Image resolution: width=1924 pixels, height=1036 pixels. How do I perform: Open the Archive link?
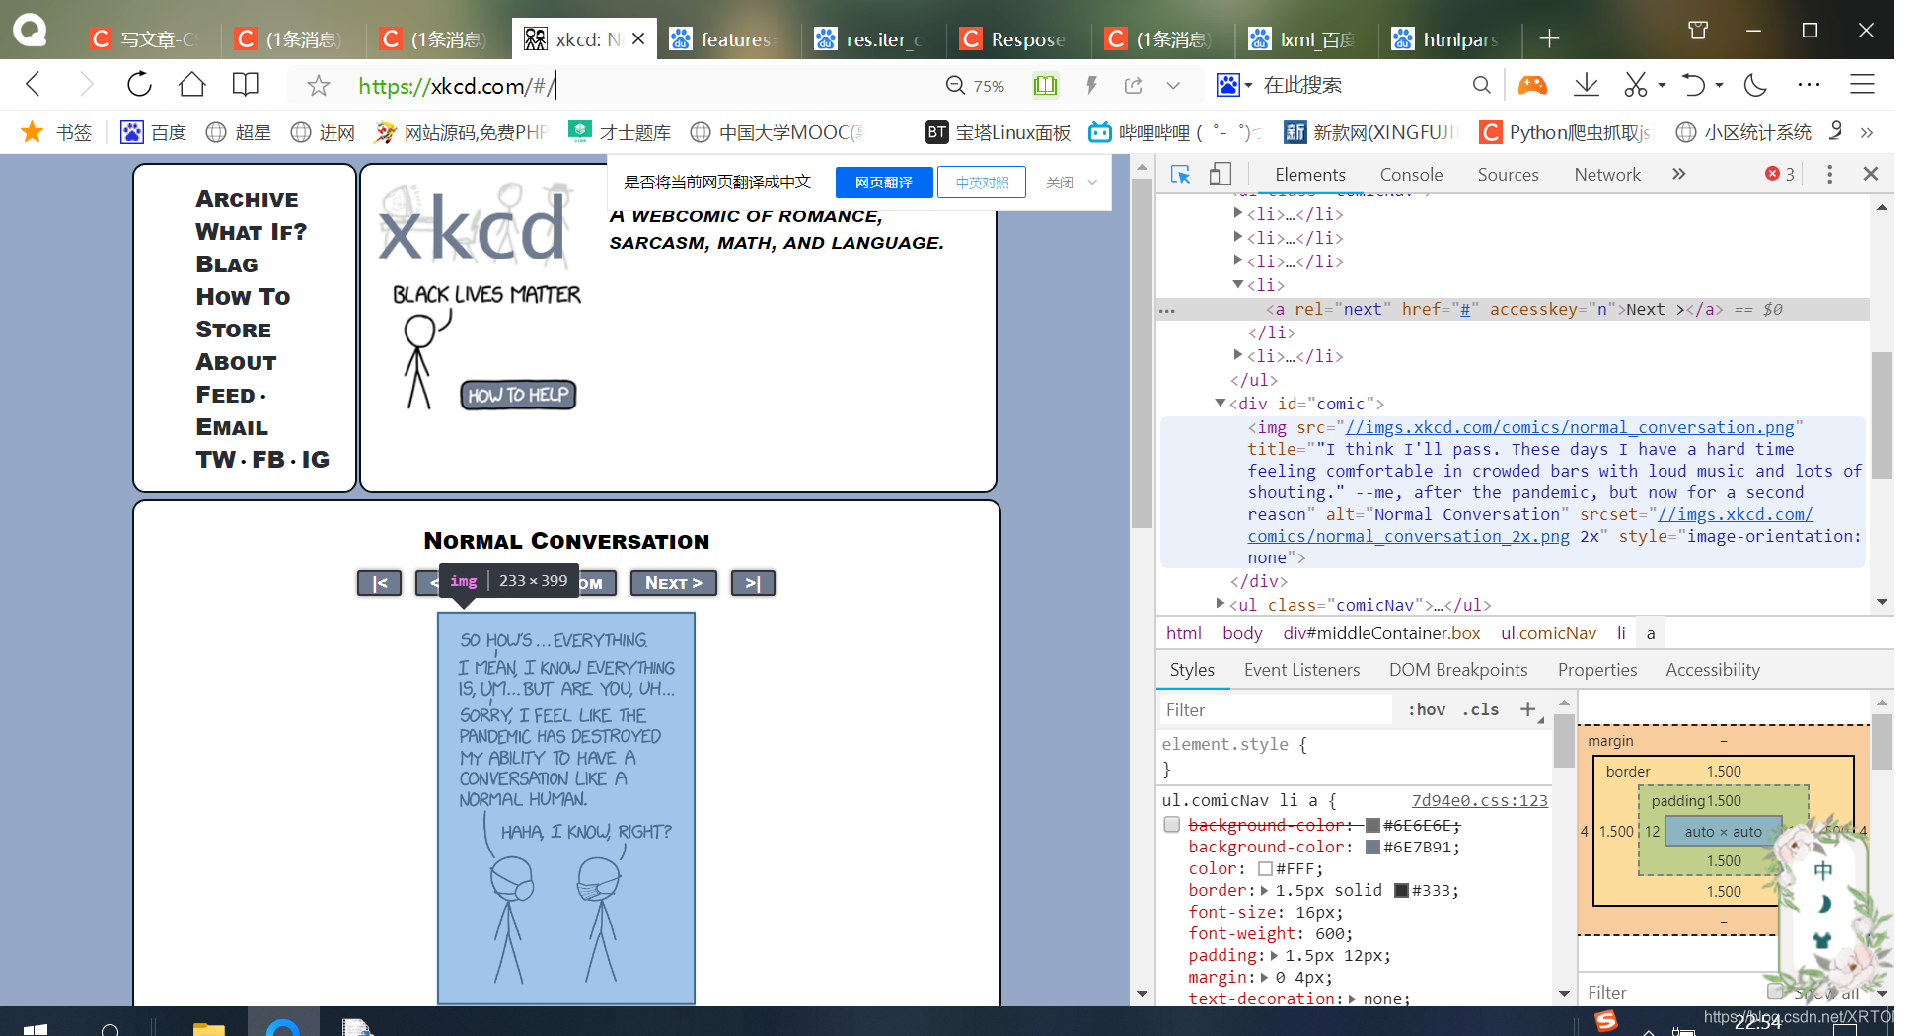pos(247,199)
